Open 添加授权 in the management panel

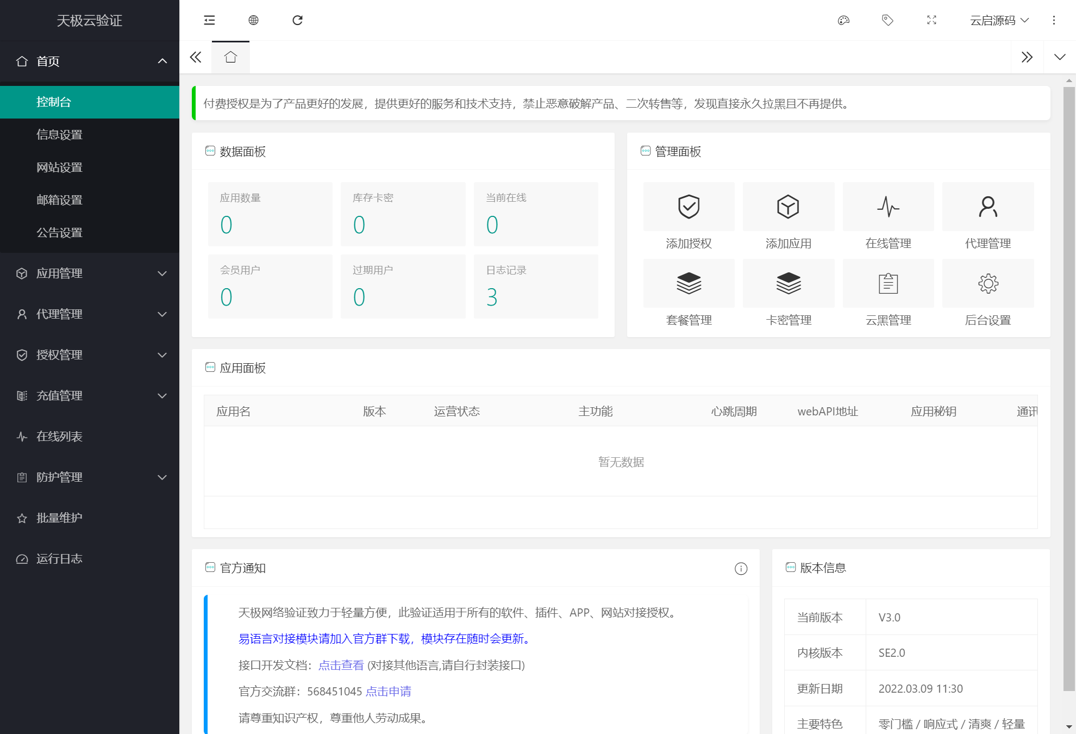point(689,216)
